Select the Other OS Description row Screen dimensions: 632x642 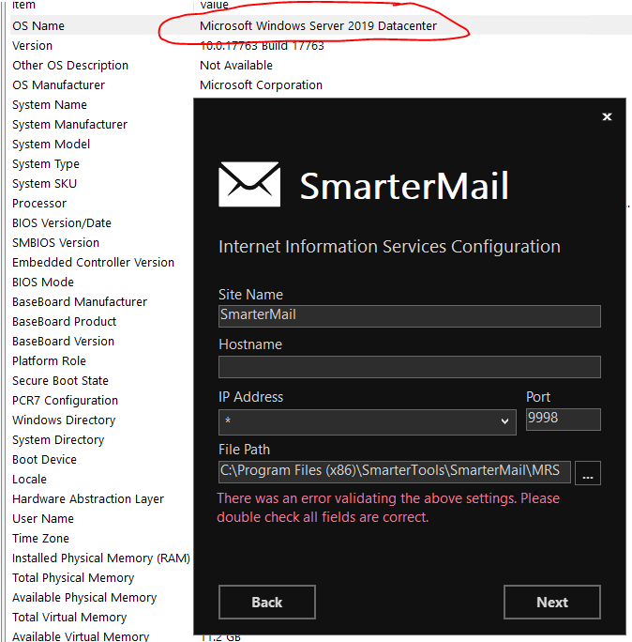click(70, 66)
